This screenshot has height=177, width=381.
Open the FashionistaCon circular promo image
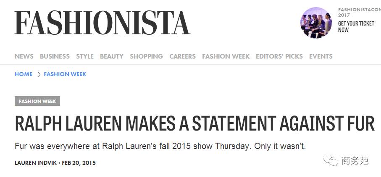coord(316,23)
